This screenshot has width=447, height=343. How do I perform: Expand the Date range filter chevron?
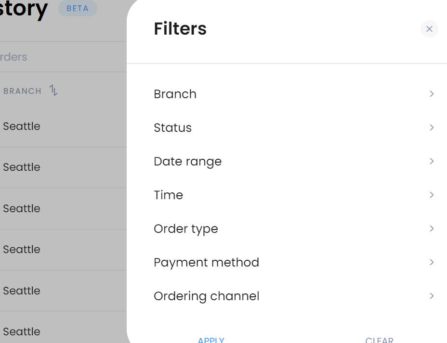click(432, 161)
